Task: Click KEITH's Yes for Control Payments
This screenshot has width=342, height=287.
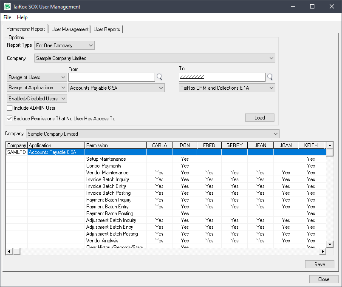Action: click(311, 166)
